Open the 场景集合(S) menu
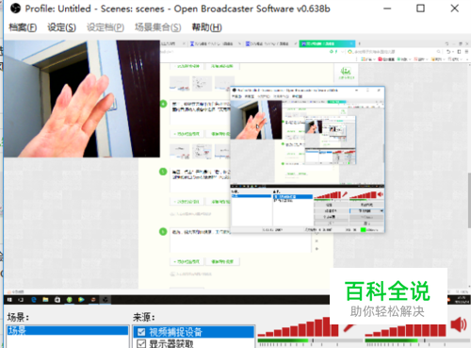Viewport: 471px width, 348px height. coord(158,27)
